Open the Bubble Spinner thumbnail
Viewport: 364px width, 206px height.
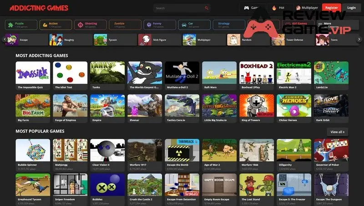[33, 150]
